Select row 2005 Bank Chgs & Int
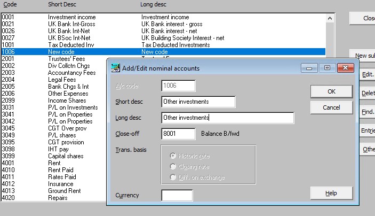The width and height of the screenshot is (375, 216). 54,87
